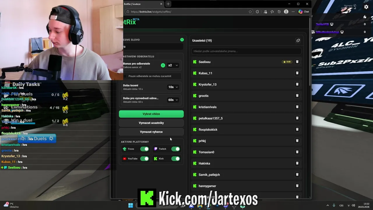Check 'Pouze odberatele se mohou zucastnit' checkbox
The image size is (373, 210).
125,76
